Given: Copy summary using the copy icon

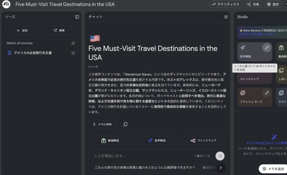Looking at the screenshot, I should coord(125,124).
